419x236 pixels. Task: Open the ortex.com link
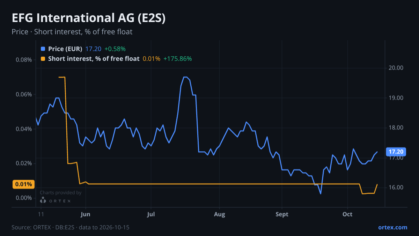pyautogui.click(x=393, y=227)
